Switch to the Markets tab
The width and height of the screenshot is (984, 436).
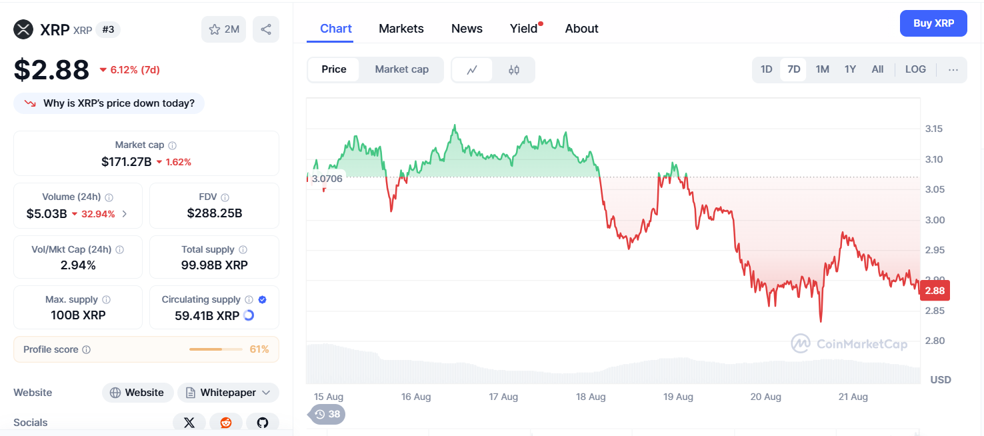(x=401, y=28)
